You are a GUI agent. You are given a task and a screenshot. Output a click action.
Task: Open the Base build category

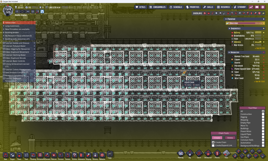tap(6, 156)
